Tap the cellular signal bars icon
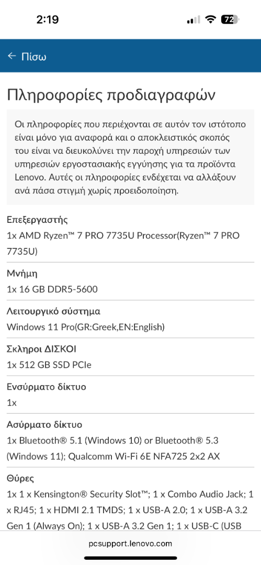This screenshot has height=565, width=261. coord(193,20)
